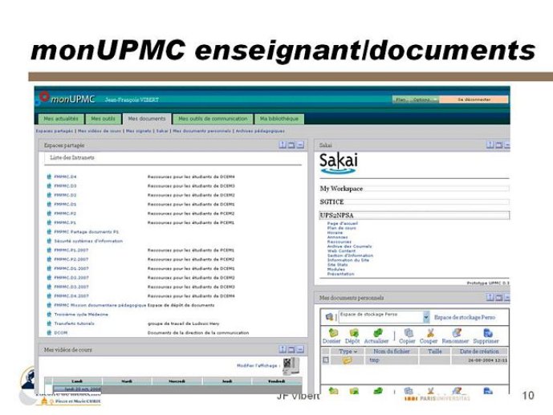Collapse the UPS2NPSA section in Sakai
553x415 pixels.
point(414,215)
